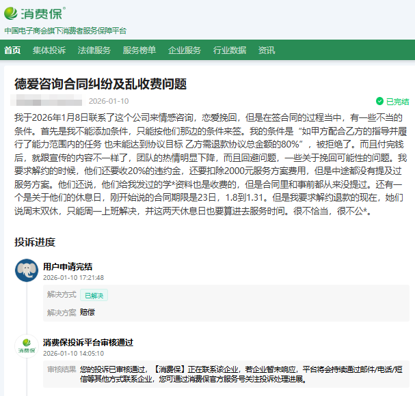
Task: Open the 行业数据 navigation item
Action: 230,50
